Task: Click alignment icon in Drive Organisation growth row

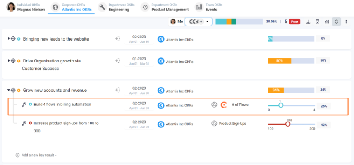Action: pyautogui.click(x=117, y=60)
